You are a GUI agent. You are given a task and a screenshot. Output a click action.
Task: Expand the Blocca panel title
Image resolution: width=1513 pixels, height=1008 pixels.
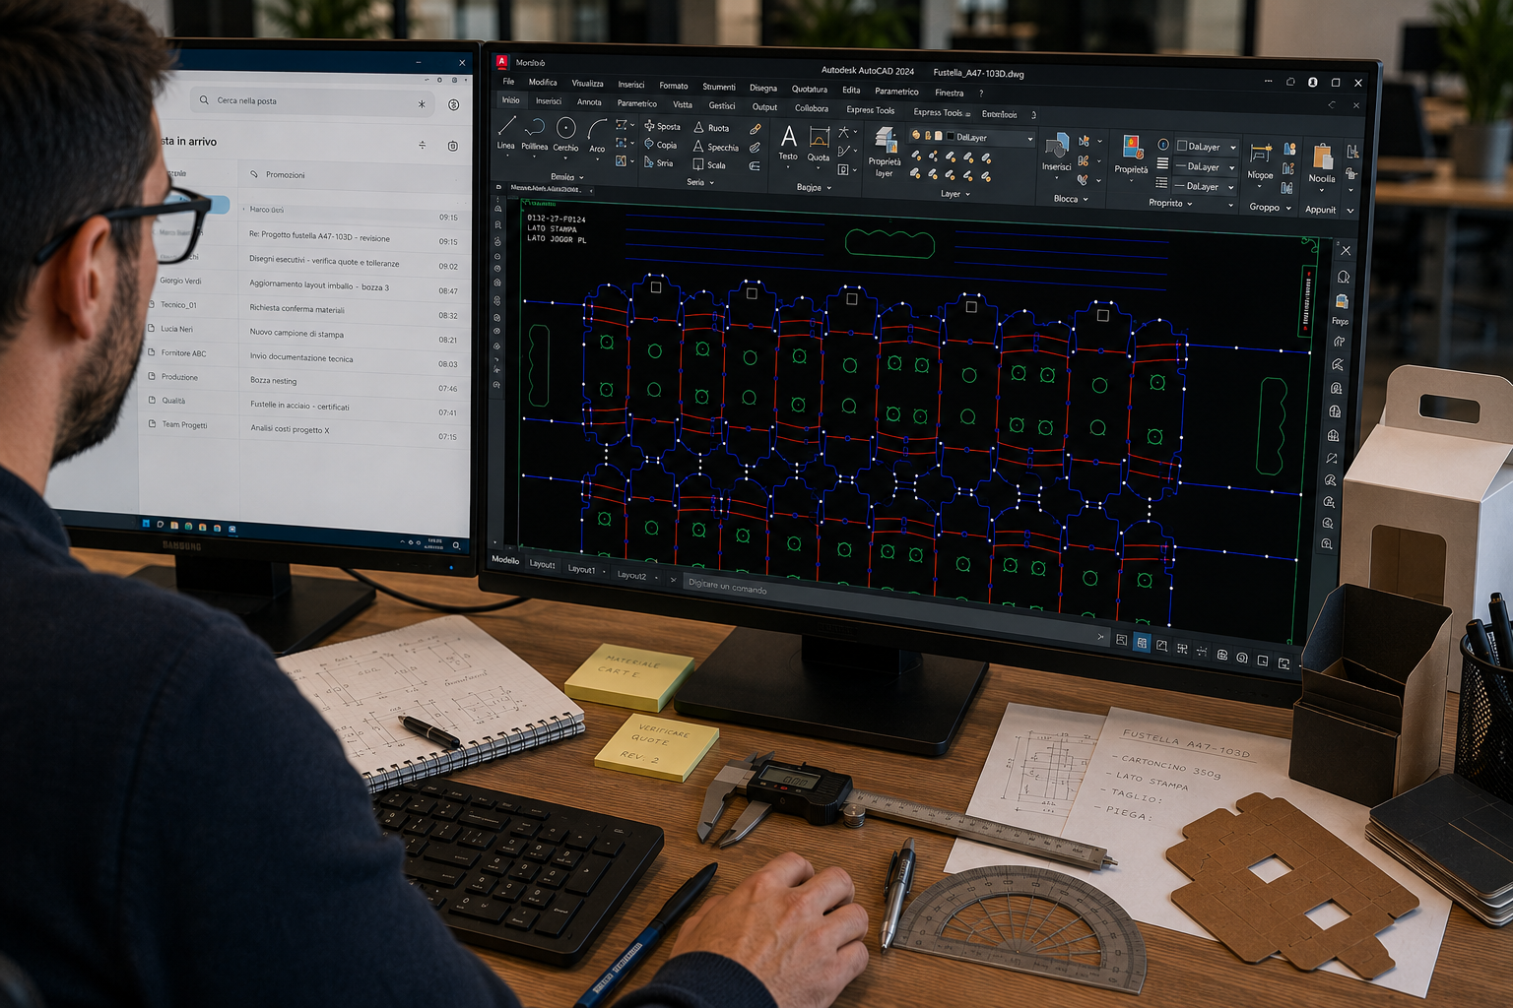(x=1071, y=199)
